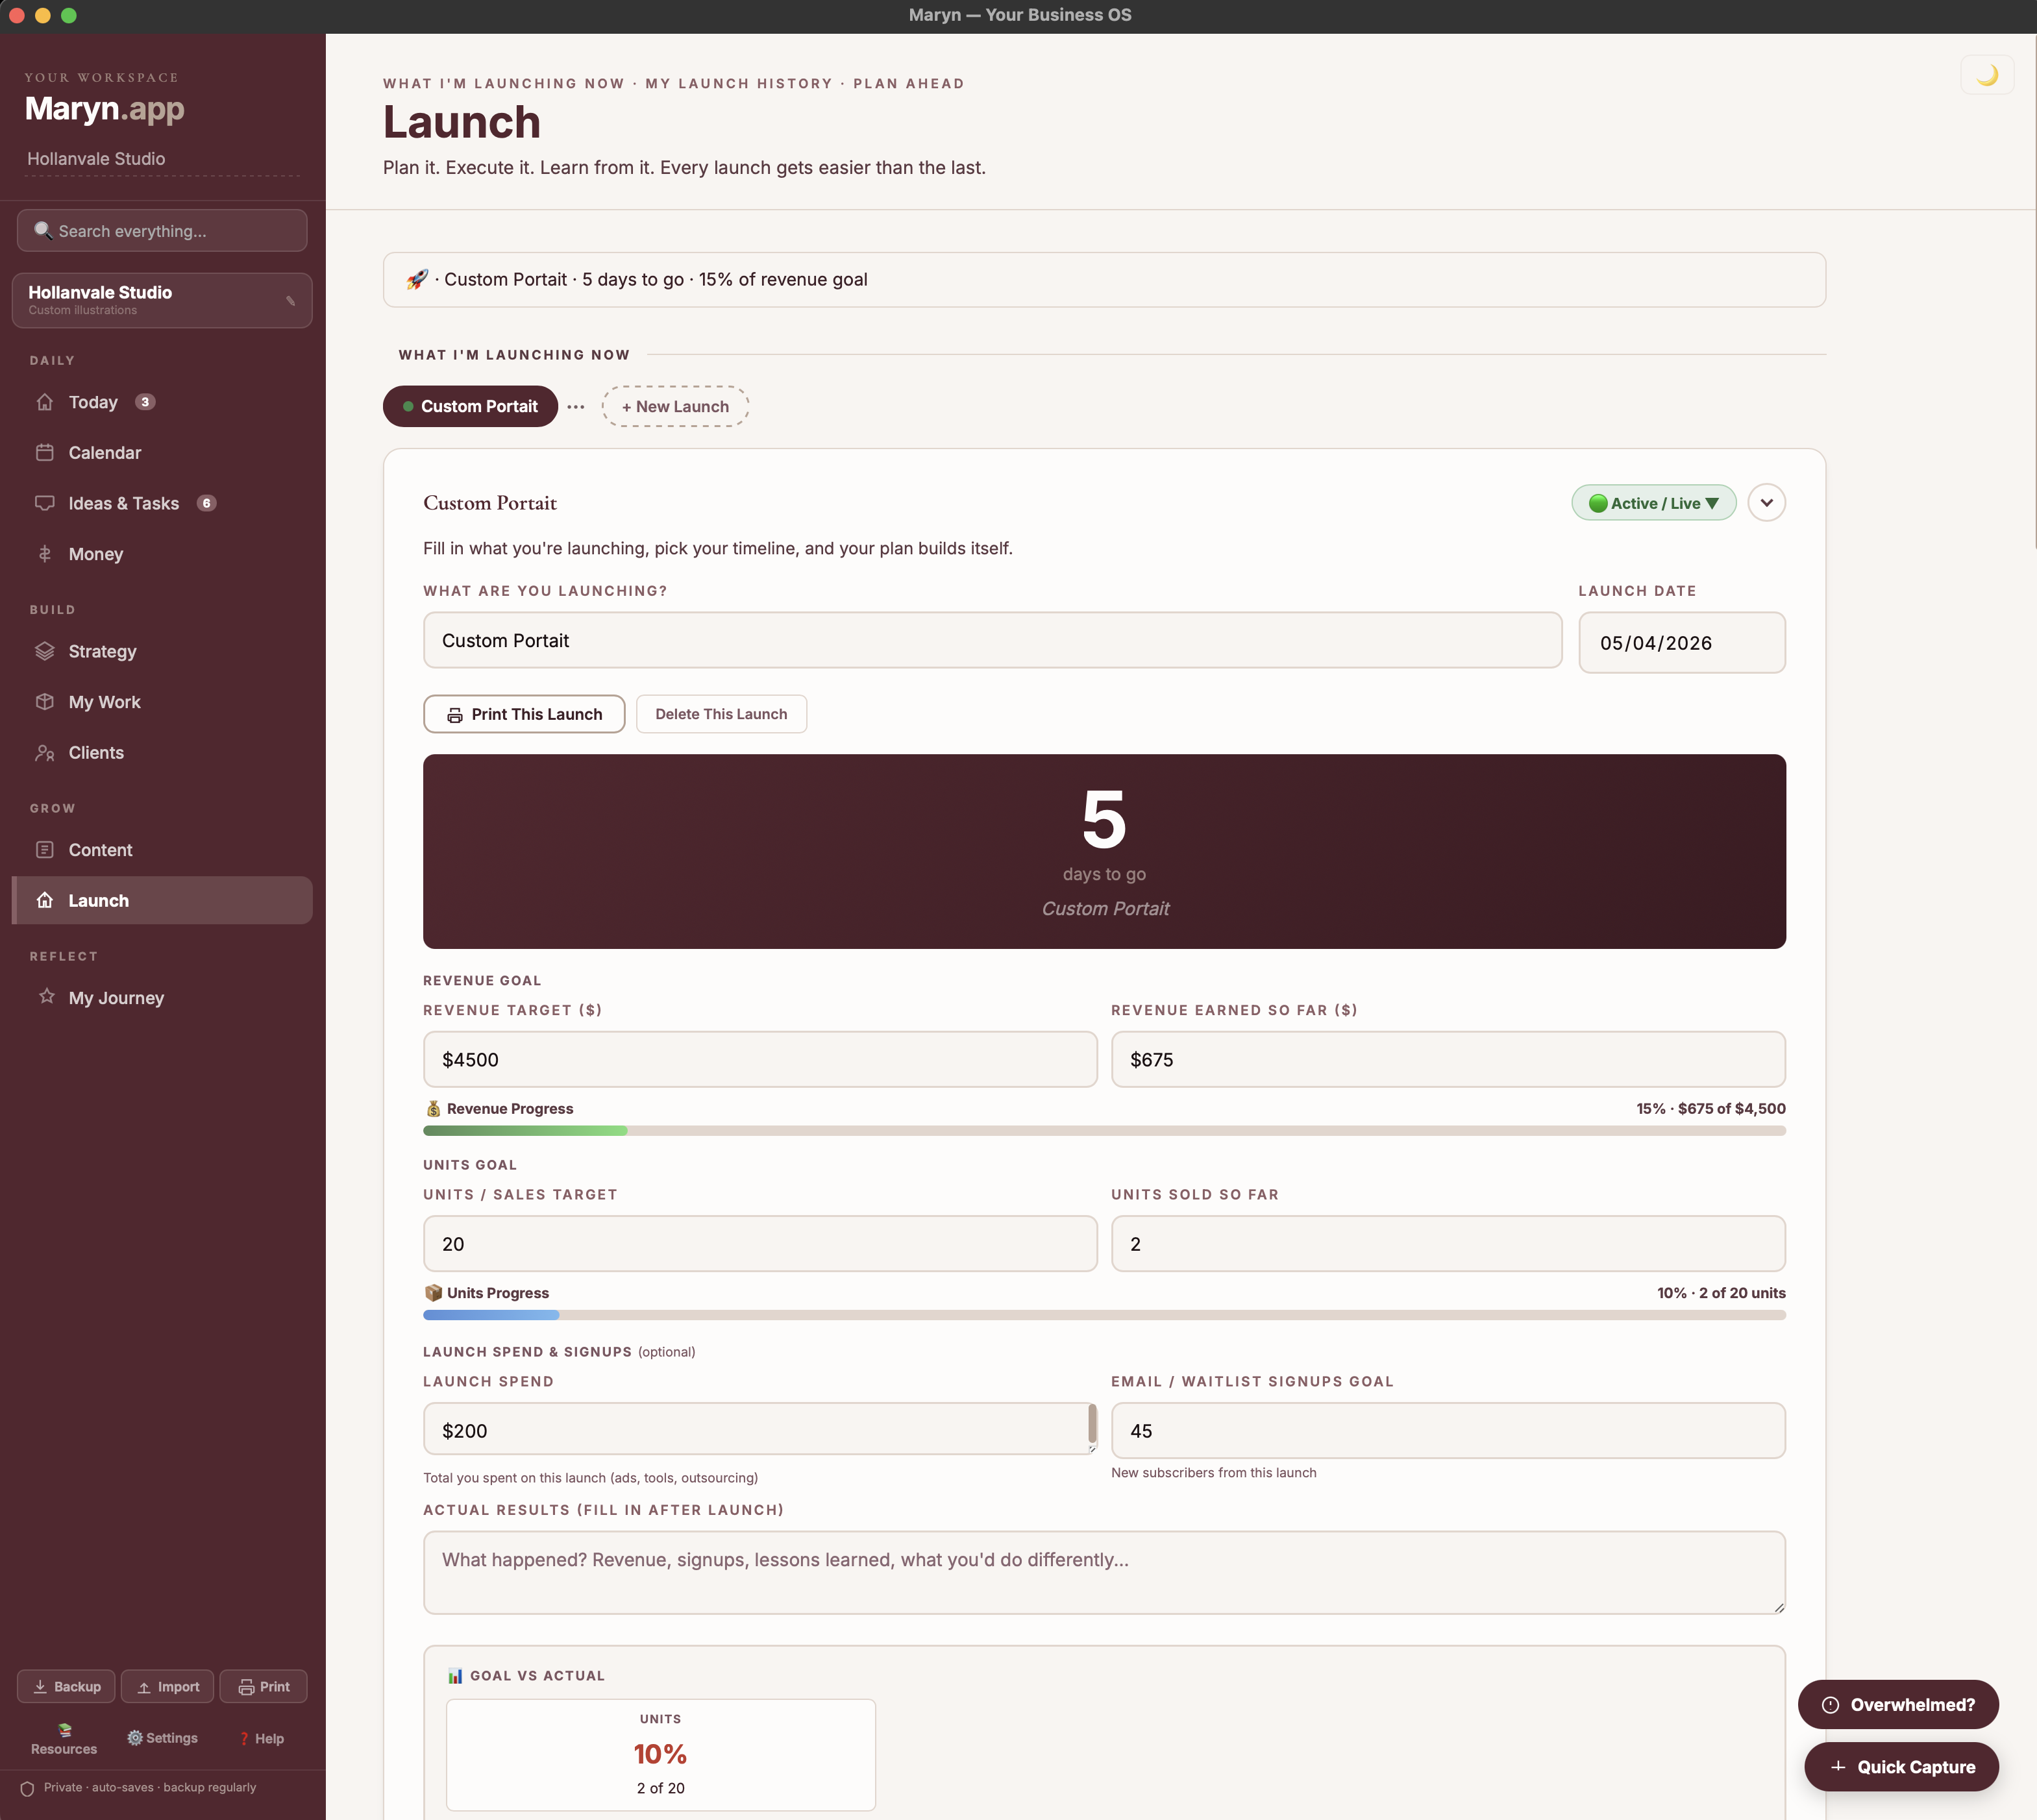Open My Journey under Reflect
Viewport: 2037px width, 1820px height.
coord(116,997)
